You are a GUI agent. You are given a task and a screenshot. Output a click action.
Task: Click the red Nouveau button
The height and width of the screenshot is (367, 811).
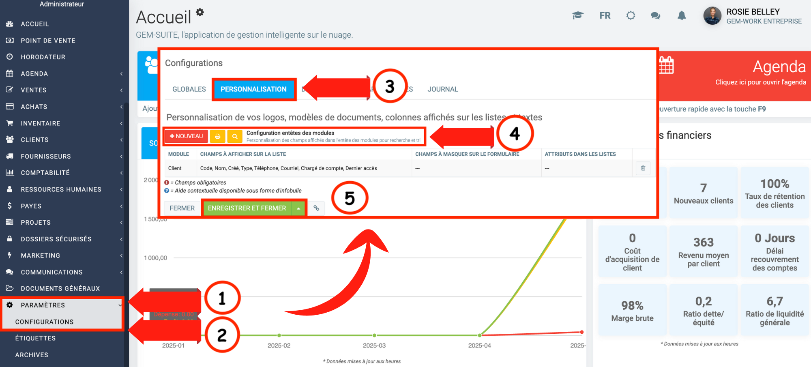pos(187,136)
